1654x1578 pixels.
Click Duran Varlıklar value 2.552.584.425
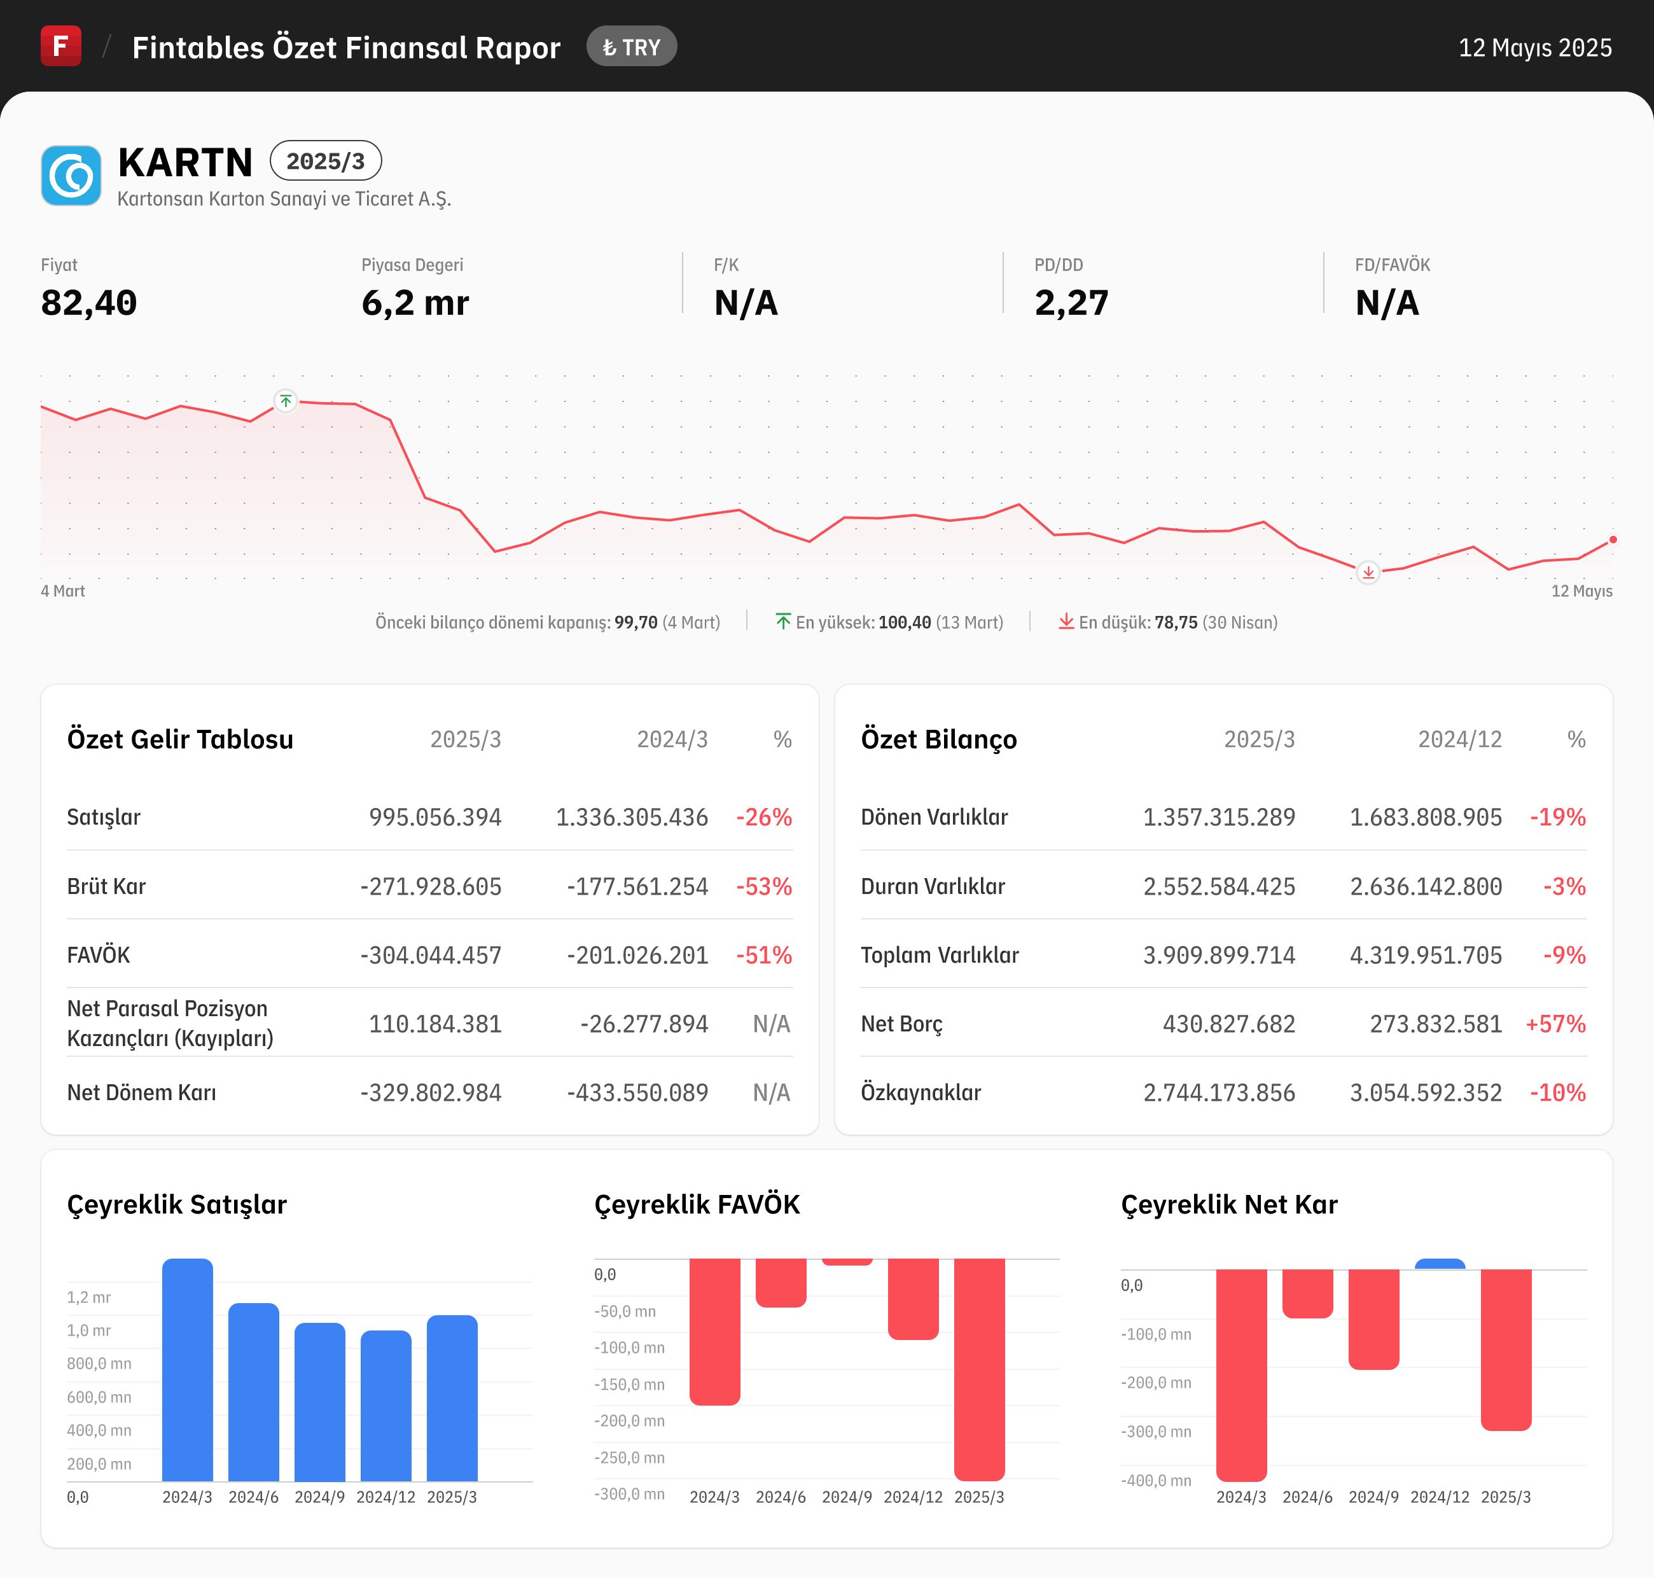point(1220,886)
